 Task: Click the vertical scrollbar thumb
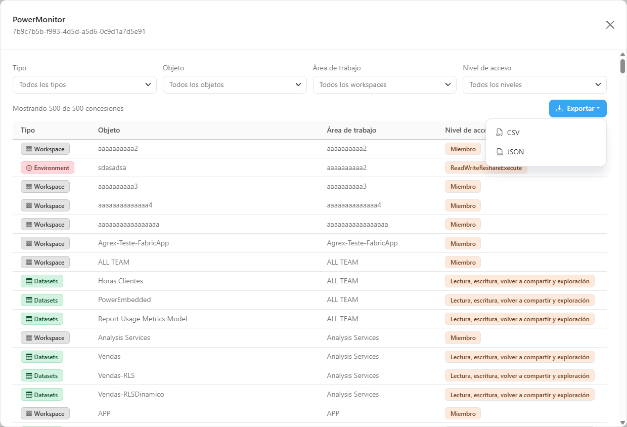click(x=622, y=66)
